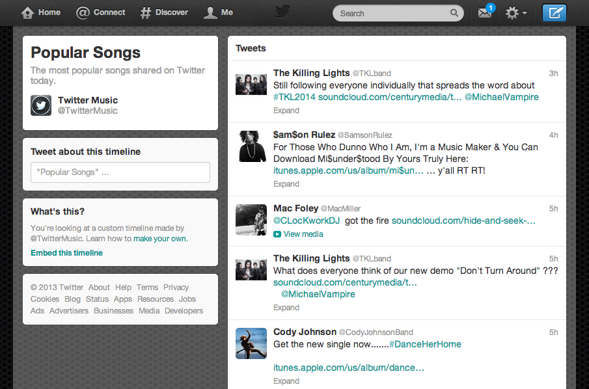
Task: Open soundcloud link in demo tweet
Action: [345, 283]
